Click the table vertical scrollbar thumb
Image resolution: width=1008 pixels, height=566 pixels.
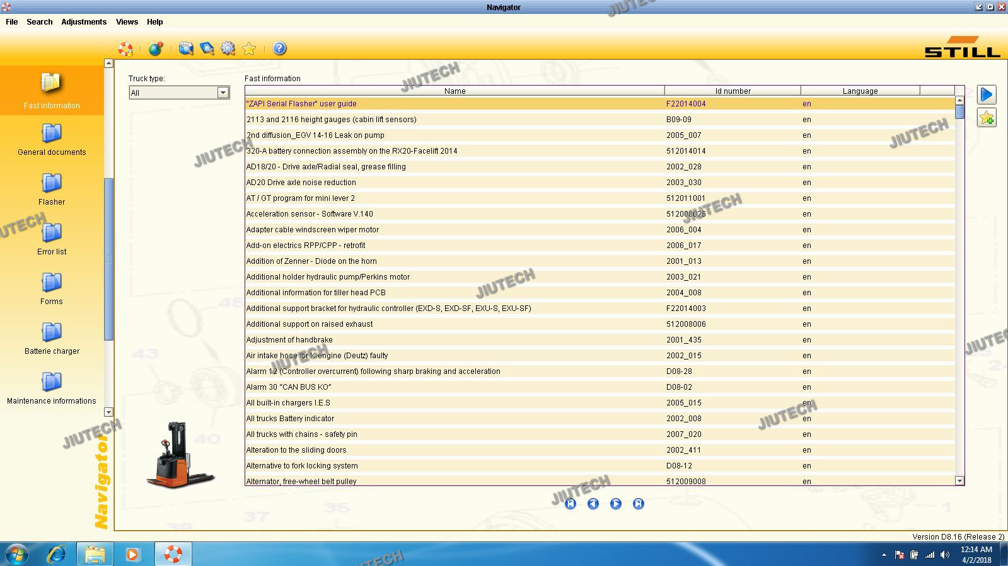click(x=959, y=111)
